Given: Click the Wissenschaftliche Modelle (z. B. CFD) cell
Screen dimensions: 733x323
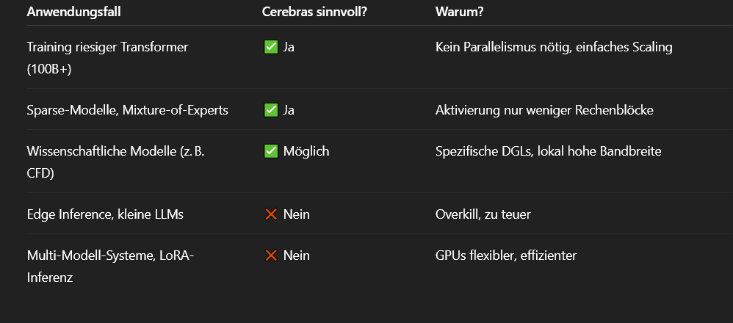Looking at the screenshot, I should click(x=116, y=162).
